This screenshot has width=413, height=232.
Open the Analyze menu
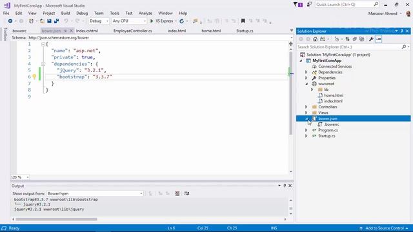pos(145,13)
